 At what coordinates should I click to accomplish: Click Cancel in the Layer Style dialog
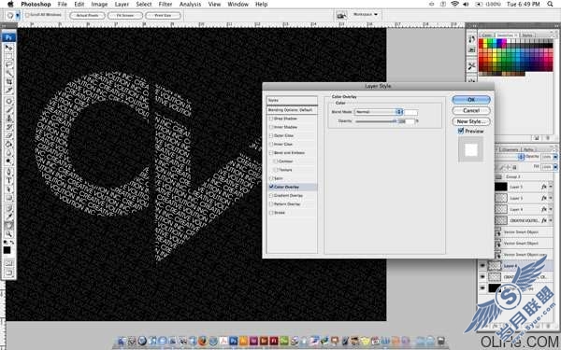(471, 110)
